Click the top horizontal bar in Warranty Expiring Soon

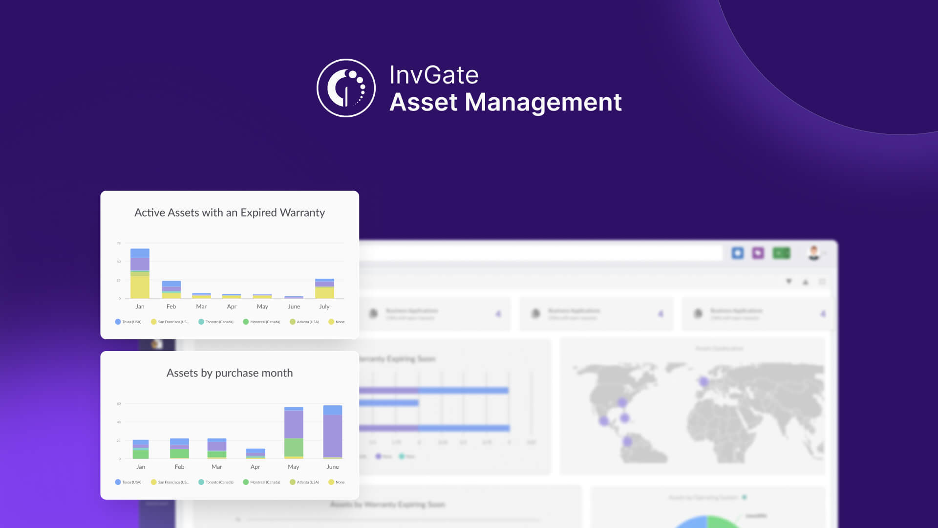(x=434, y=391)
